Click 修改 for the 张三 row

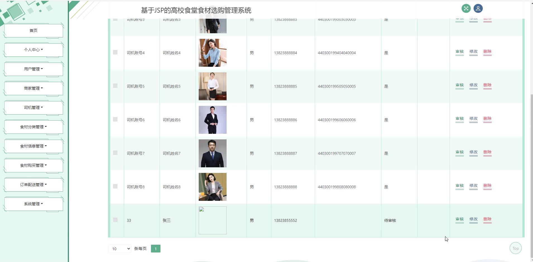click(x=474, y=219)
